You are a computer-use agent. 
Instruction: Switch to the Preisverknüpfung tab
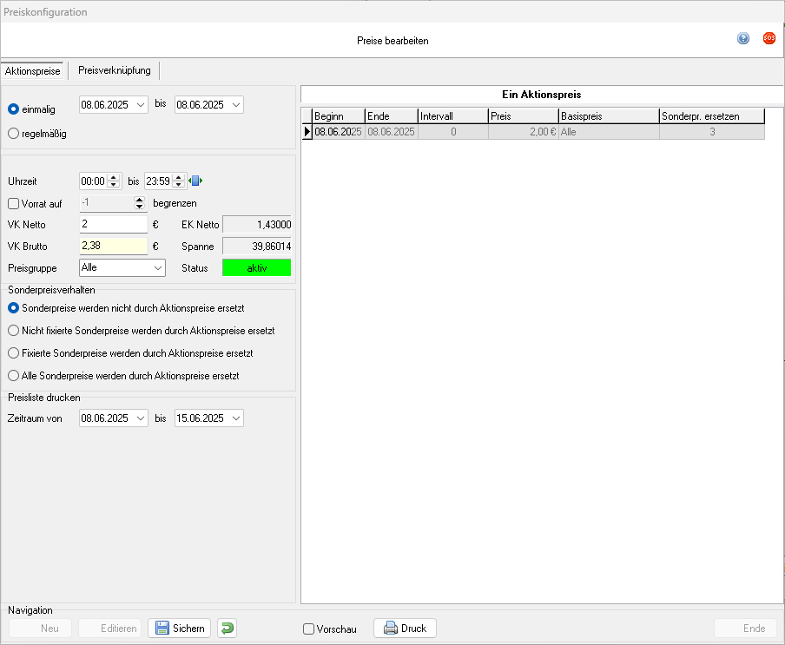point(114,70)
